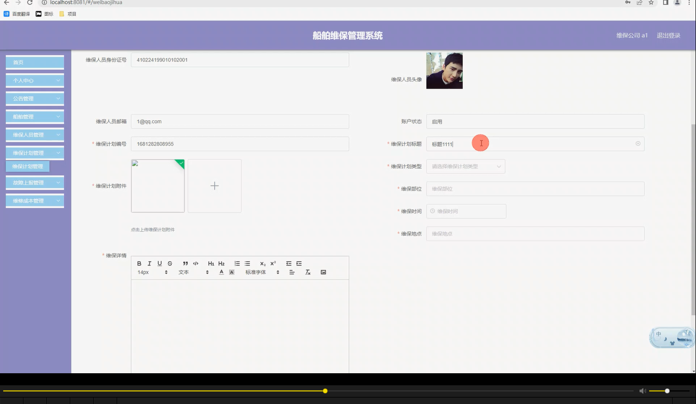Screen dimensions: 696x404
Task: Expand the 故障上报管理 sidebar menu
Action: click(x=34, y=182)
